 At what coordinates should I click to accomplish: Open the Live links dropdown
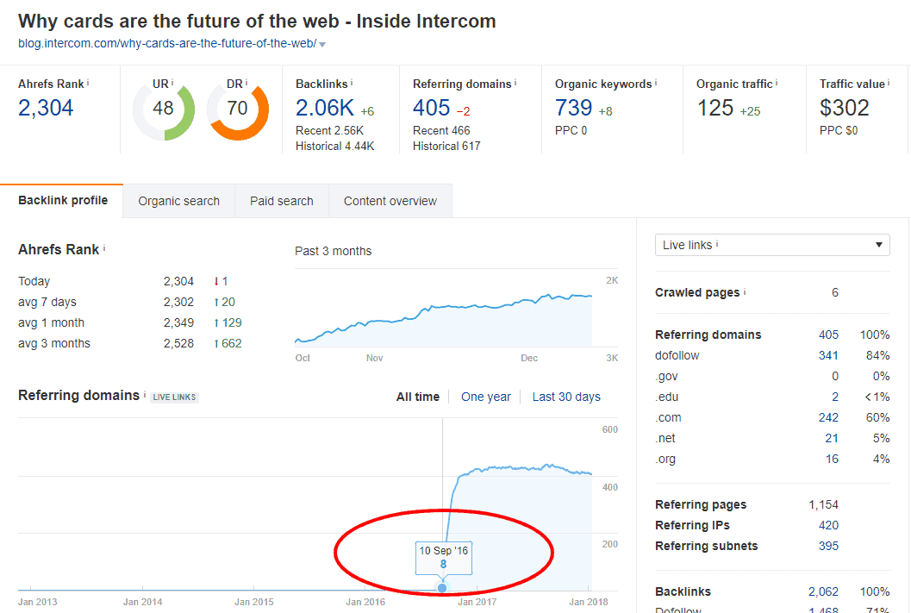coord(772,245)
